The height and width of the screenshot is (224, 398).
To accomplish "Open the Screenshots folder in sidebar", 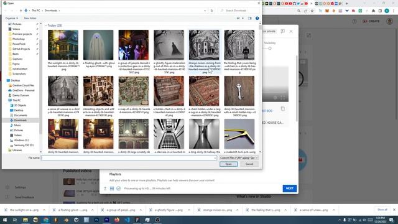I will point(19,73).
